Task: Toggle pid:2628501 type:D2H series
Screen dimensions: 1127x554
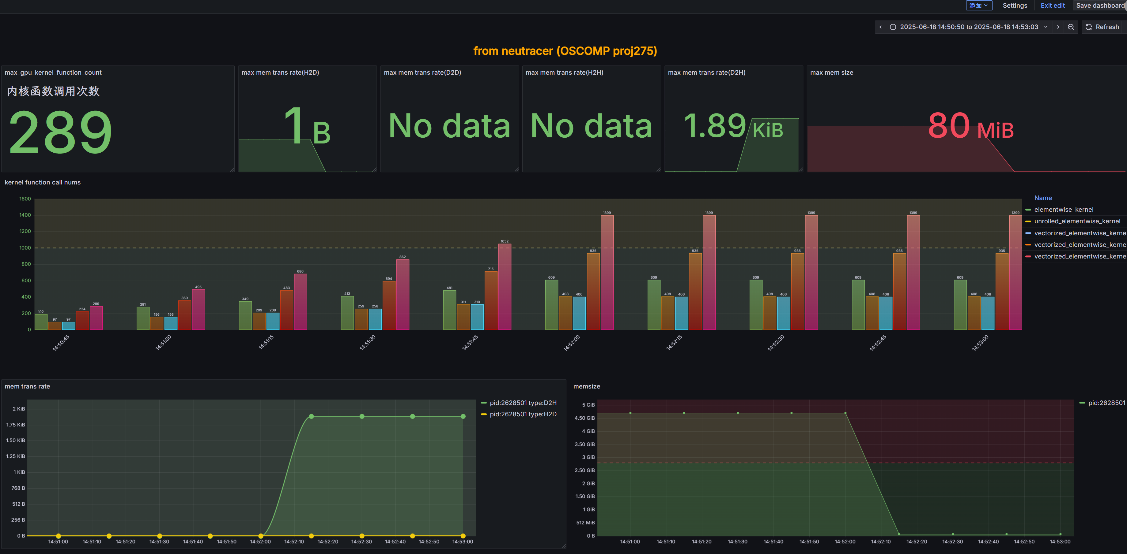Action: point(523,403)
